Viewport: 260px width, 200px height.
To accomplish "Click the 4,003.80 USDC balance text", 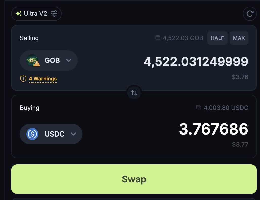I will (x=226, y=108).
